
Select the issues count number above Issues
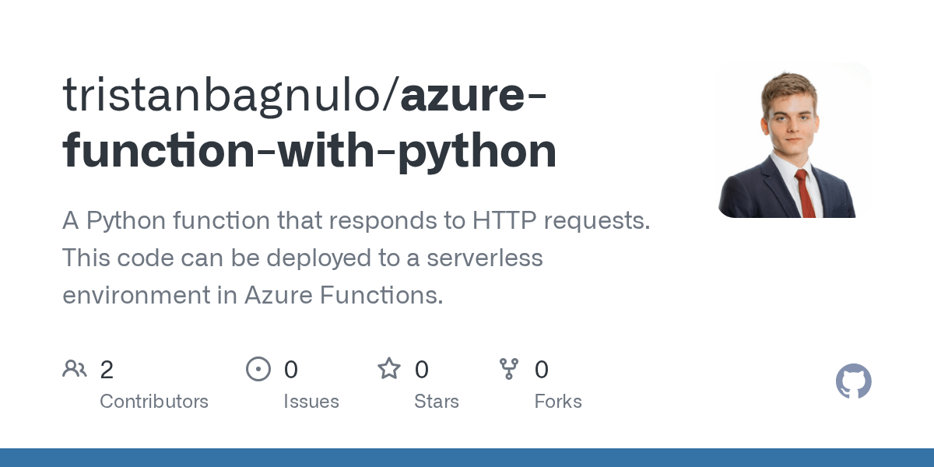[x=290, y=370]
